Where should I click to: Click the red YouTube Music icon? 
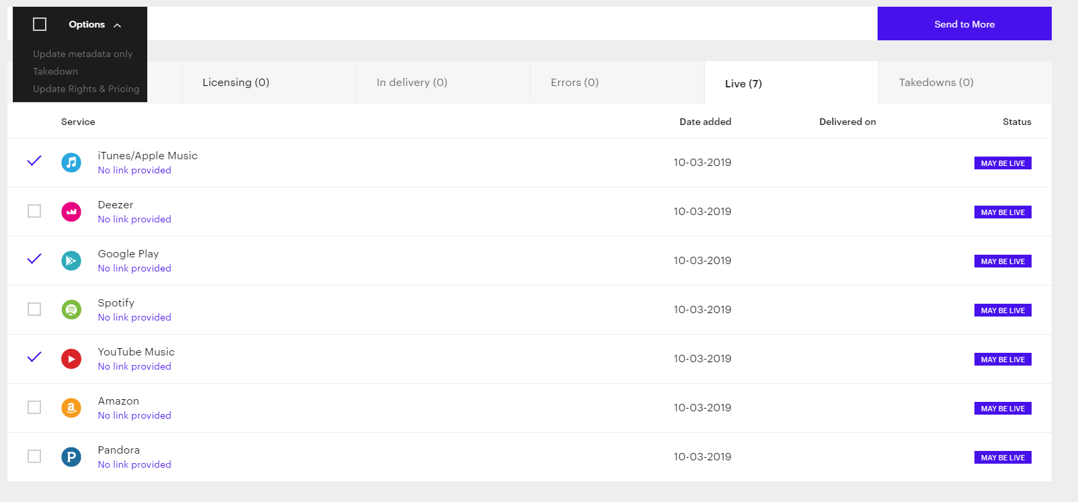(x=71, y=359)
